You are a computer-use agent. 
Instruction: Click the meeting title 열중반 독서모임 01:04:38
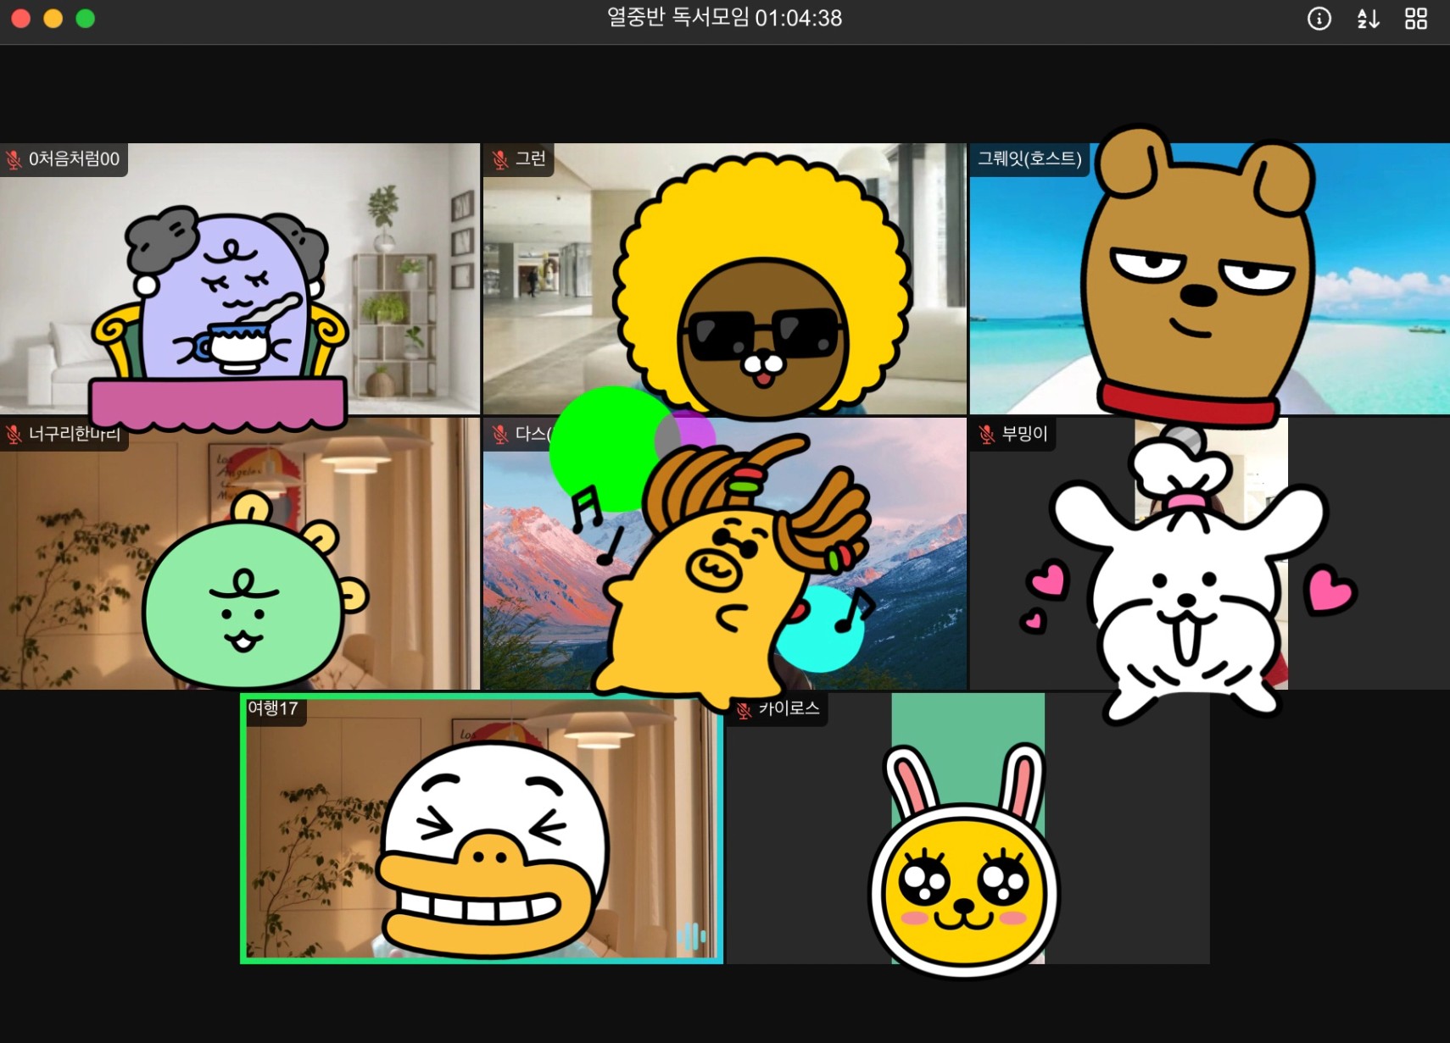[x=724, y=19]
